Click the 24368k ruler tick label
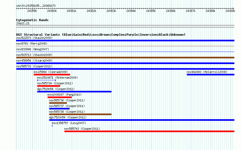242x150 pixels. pyautogui.click(x=210, y=11)
